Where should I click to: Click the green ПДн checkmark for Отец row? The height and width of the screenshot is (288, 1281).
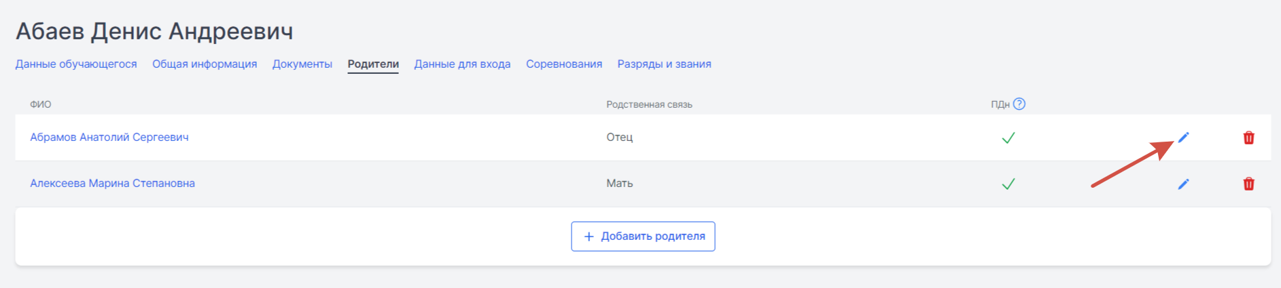point(1008,138)
